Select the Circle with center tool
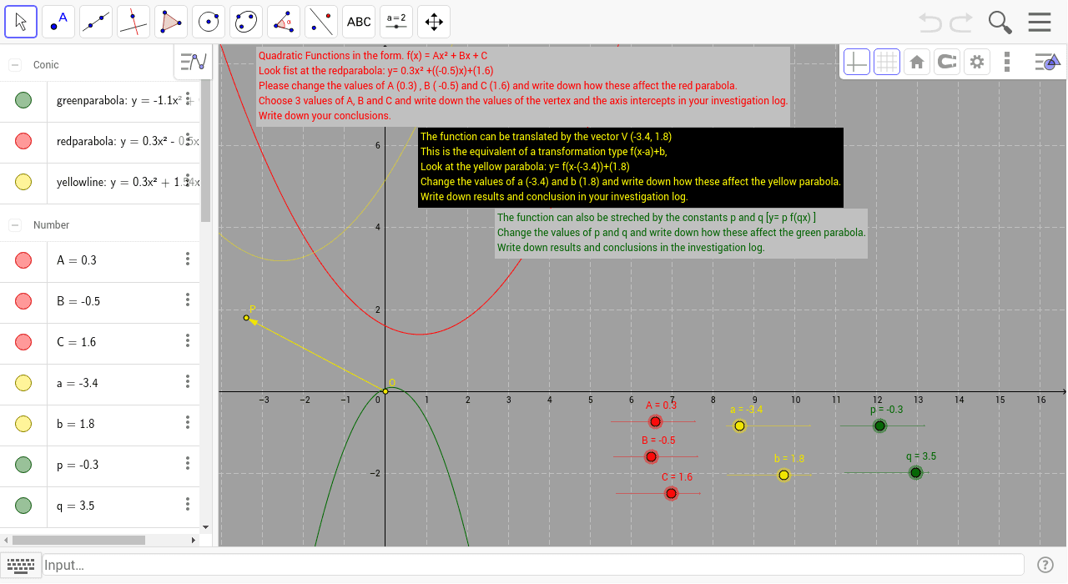The width and height of the screenshot is (1068, 584). pyautogui.click(x=209, y=22)
